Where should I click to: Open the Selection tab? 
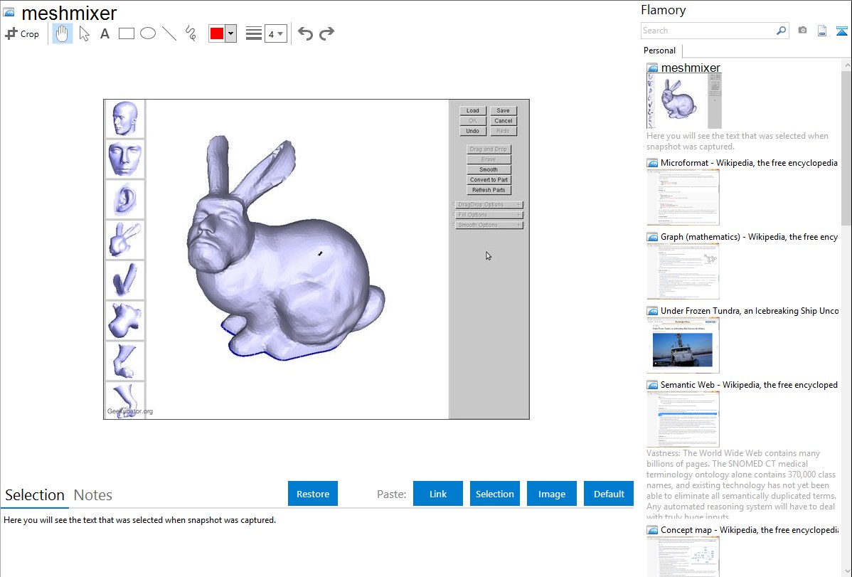pos(35,495)
